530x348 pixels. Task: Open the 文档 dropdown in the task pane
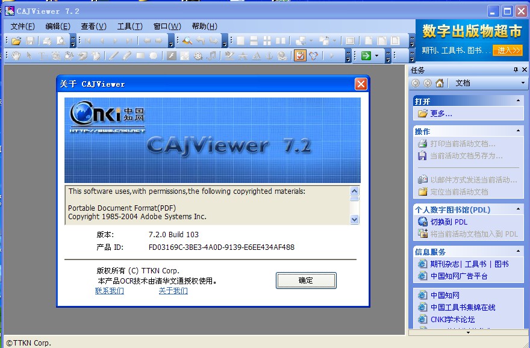click(523, 83)
